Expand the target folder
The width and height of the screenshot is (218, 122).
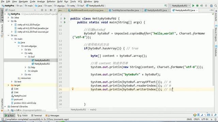pos(8,85)
